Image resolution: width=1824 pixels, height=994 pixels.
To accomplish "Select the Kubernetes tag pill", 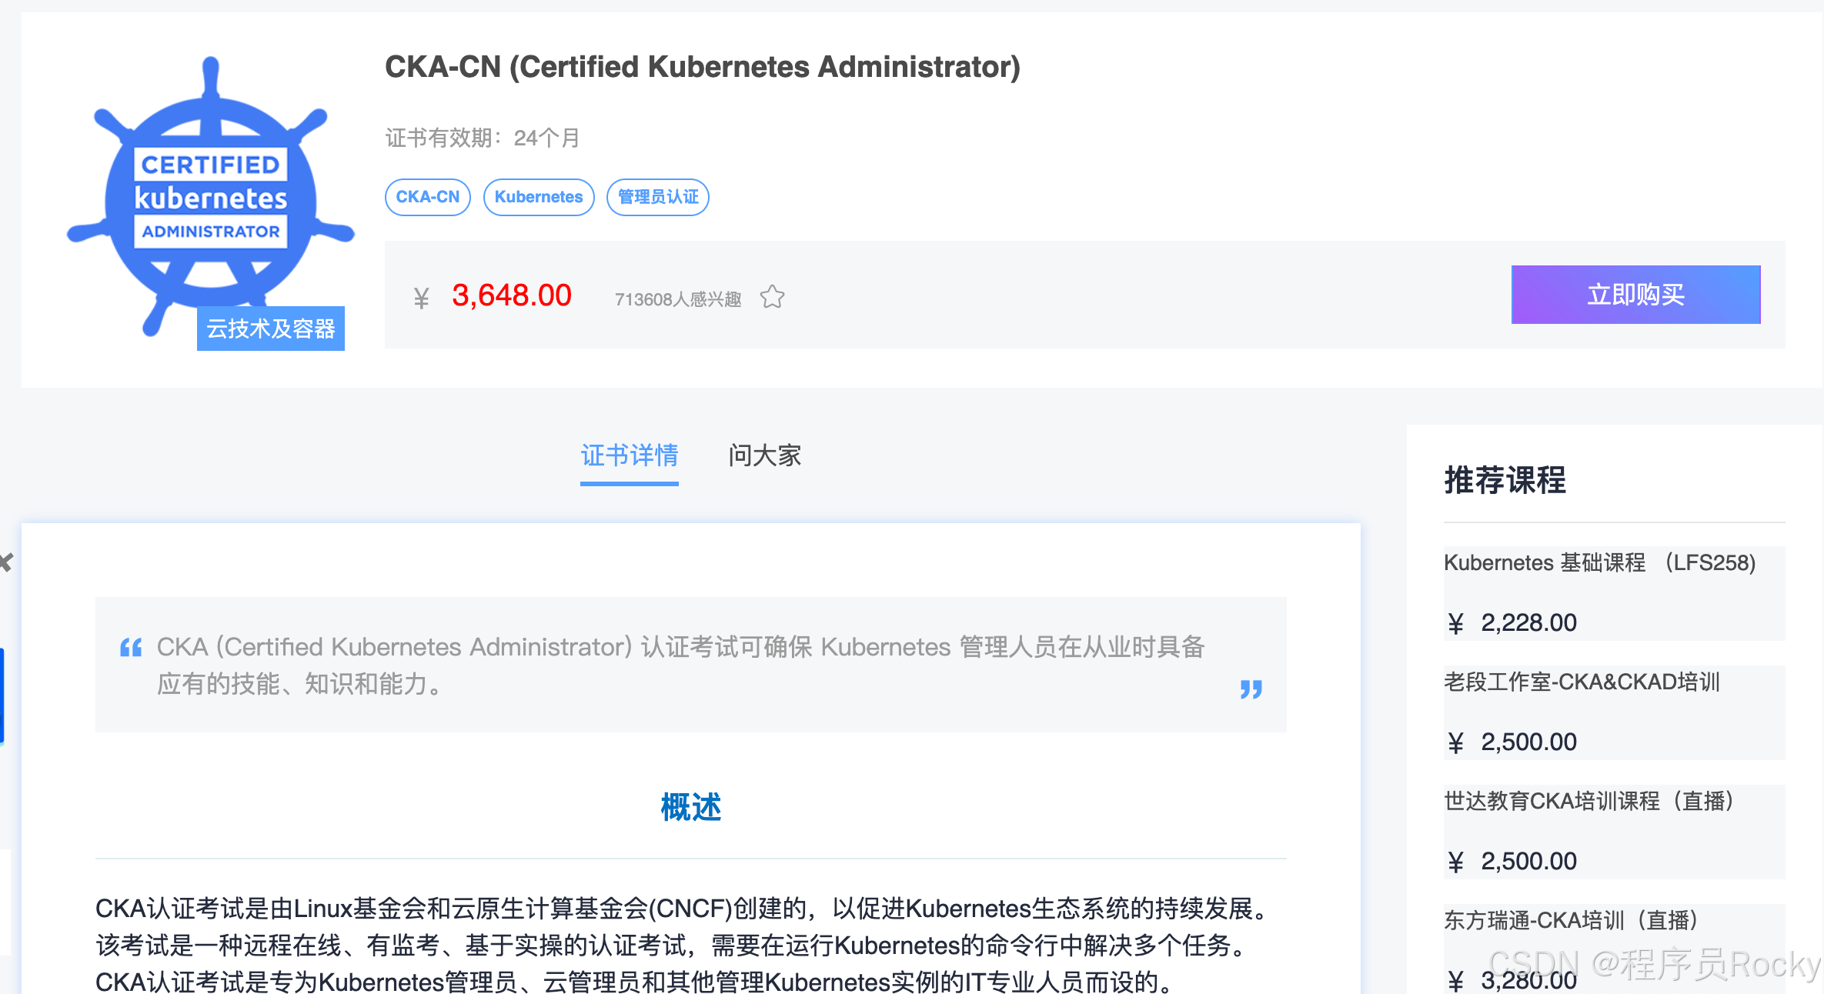I will click(538, 197).
